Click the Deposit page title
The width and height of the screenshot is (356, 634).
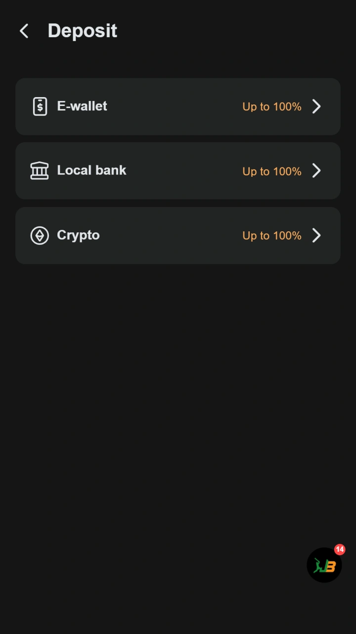coord(82,31)
